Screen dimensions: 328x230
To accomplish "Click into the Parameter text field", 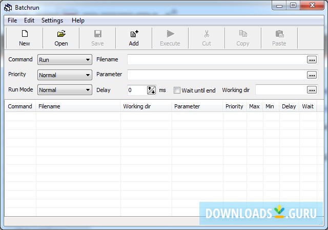I will (x=217, y=75).
